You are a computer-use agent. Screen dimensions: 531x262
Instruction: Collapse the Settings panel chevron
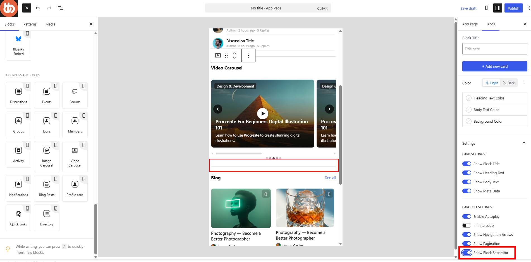tap(524, 143)
